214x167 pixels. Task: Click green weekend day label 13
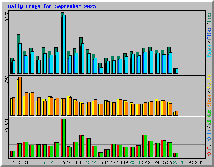(x=88, y=162)
